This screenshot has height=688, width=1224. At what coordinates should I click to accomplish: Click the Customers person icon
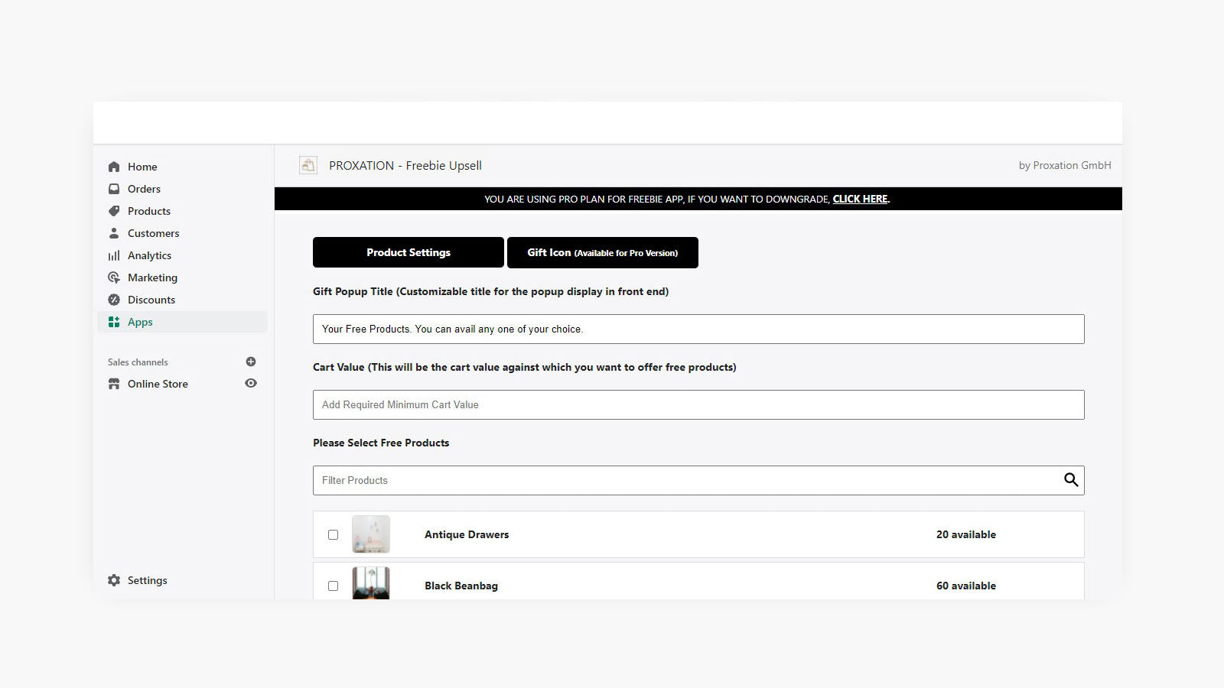pos(114,233)
